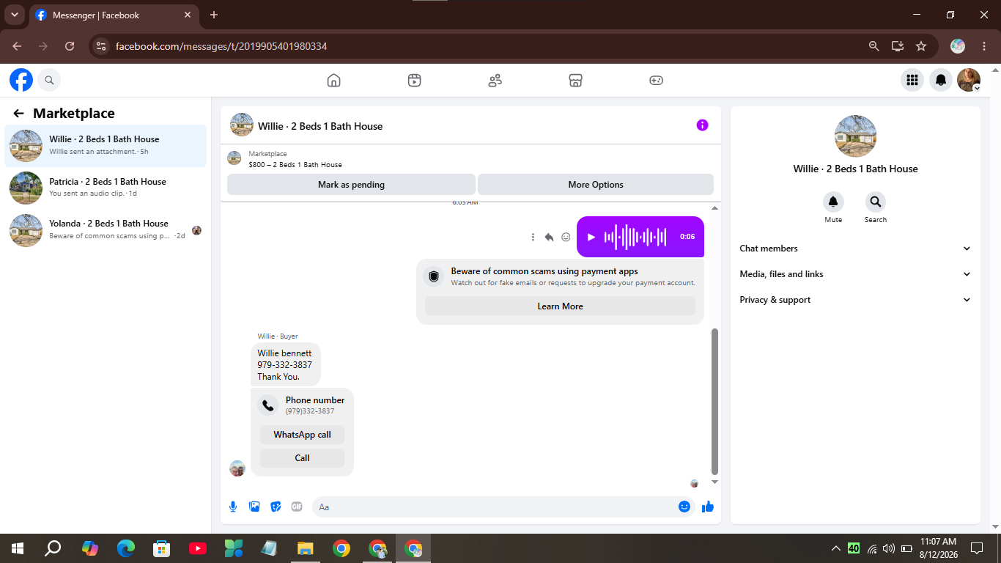This screenshot has height=563, width=1001.
Task: Open the tab search dropdown
Action: [14, 15]
